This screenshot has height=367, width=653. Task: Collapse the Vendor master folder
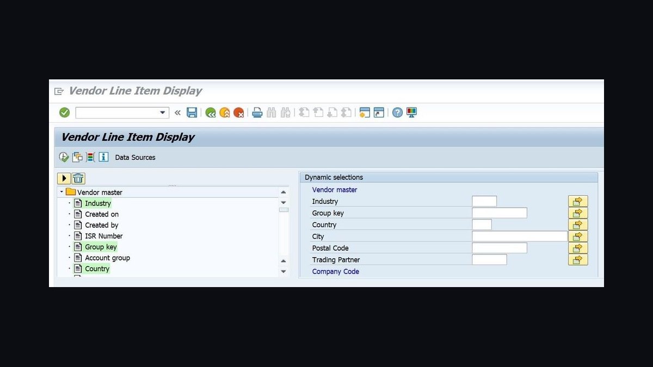(x=61, y=192)
